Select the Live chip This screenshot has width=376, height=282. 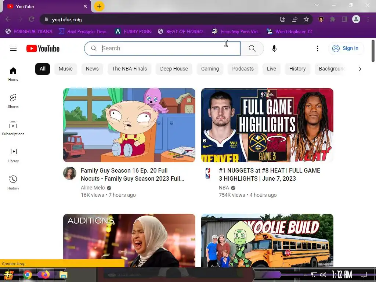coord(271,69)
